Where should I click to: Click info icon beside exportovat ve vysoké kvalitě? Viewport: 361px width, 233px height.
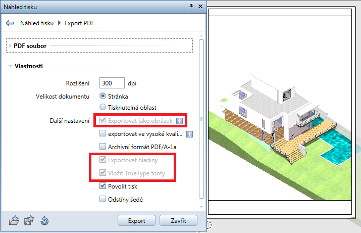click(x=190, y=134)
